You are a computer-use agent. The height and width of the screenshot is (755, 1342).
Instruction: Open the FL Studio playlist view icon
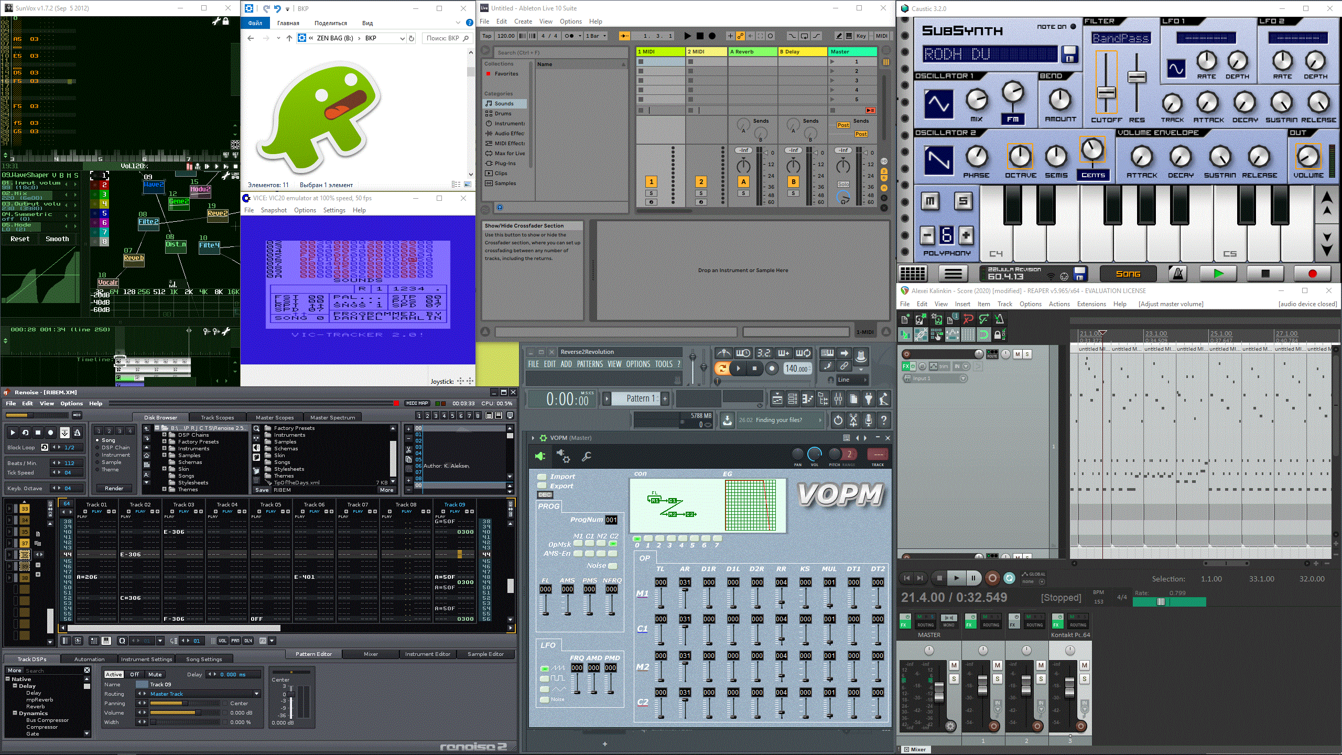777,399
